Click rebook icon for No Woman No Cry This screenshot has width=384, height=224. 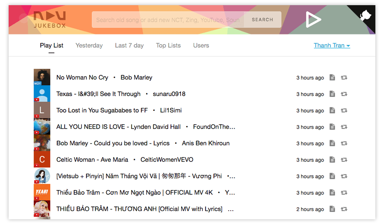point(344,77)
